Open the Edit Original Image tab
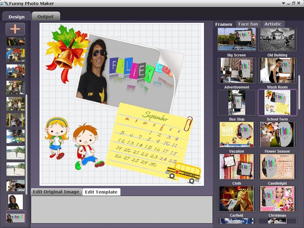 point(56,192)
